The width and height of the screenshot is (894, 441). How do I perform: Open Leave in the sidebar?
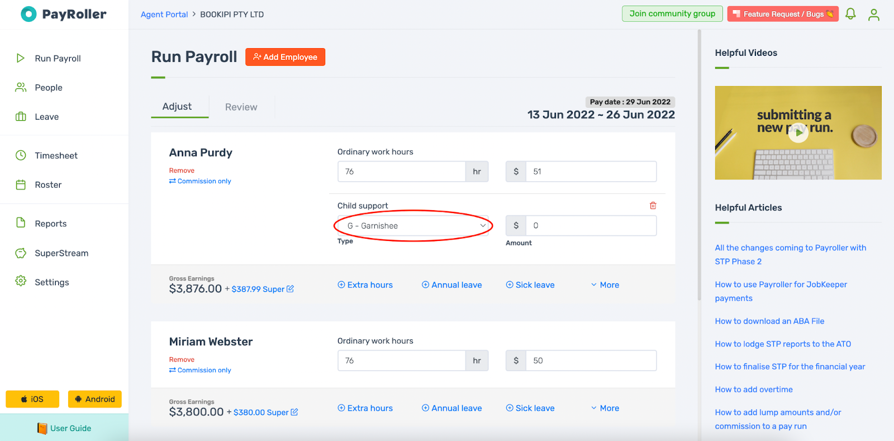pyautogui.click(x=47, y=117)
